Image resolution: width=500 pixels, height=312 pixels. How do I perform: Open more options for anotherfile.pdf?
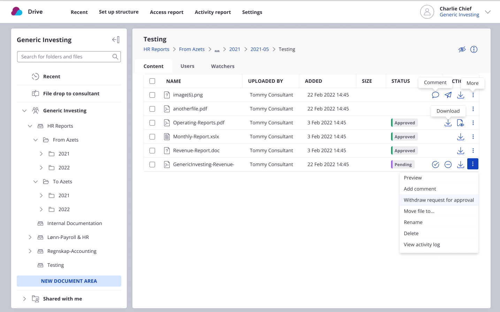(473, 109)
